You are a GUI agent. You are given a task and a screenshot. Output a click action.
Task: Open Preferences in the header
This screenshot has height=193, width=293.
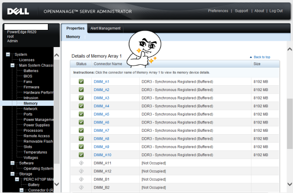[x=218, y=11]
